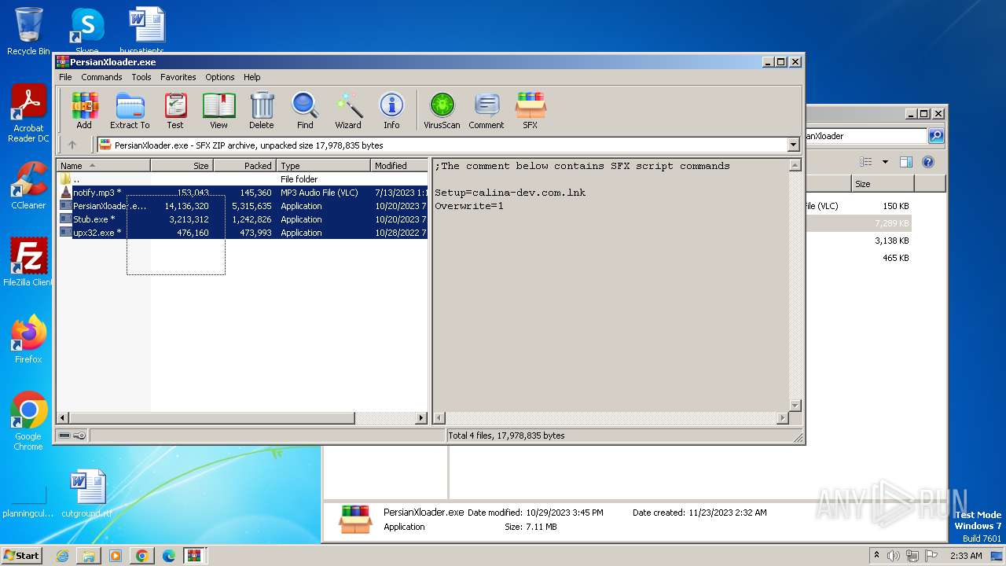Open Internet Explorer from the taskbar
1006x566 pixels.
click(x=62, y=555)
